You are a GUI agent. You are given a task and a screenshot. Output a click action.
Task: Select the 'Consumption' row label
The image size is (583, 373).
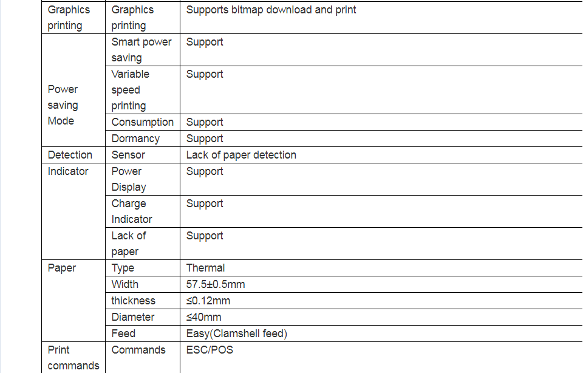142,122
